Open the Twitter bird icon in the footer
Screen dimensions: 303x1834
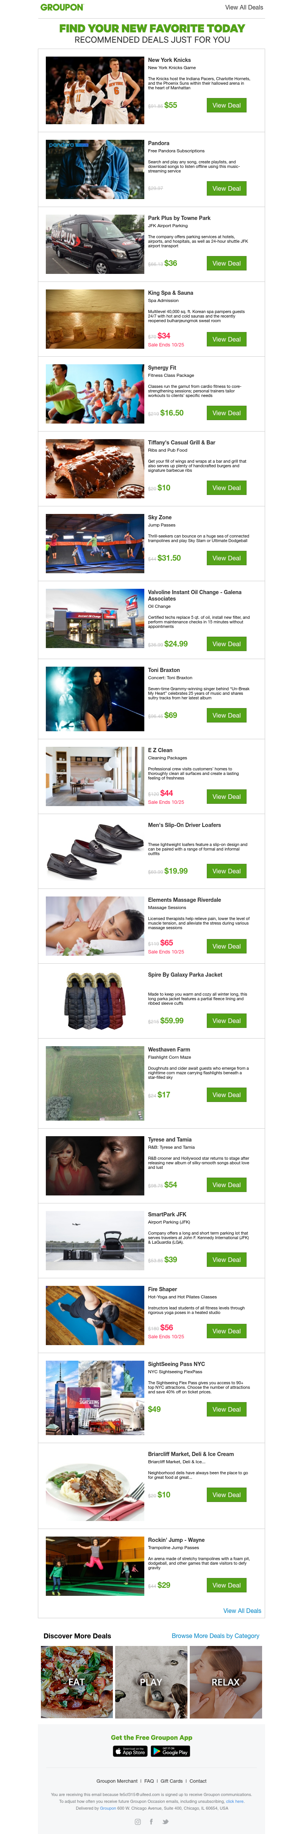click(166, 1821)
